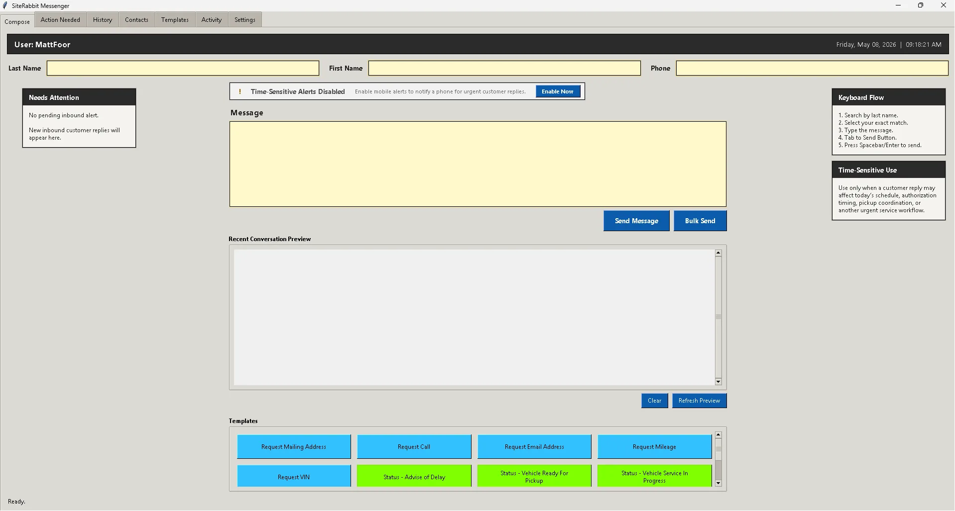Clear the conversation preview
Image resolution: width=955 pixels, height=511 pixels.
[655, 401]
